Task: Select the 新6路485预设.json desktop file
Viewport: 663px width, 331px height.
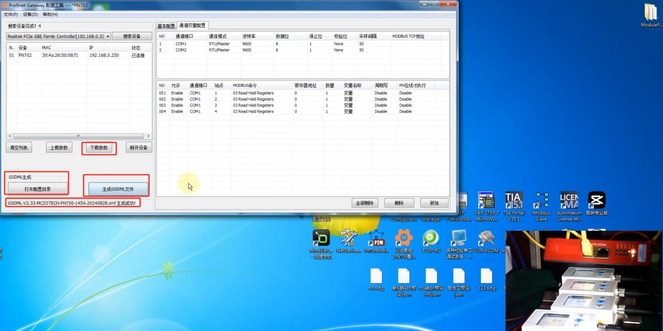Action: (404, 282)
